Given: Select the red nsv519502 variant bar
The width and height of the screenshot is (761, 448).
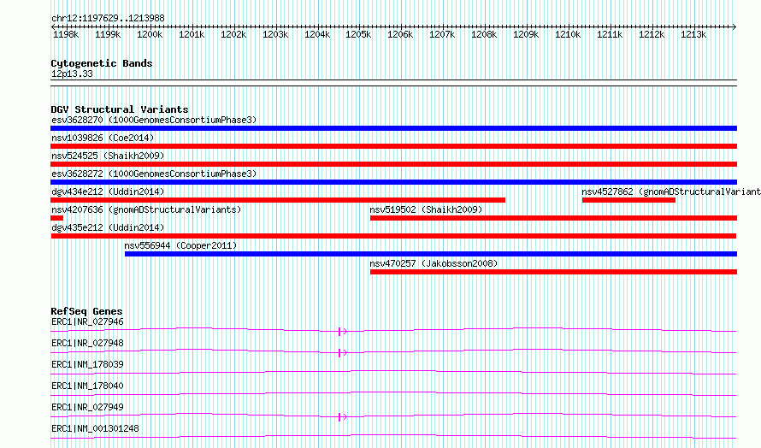Looking at the screenshot, I should tap(553, 218).
